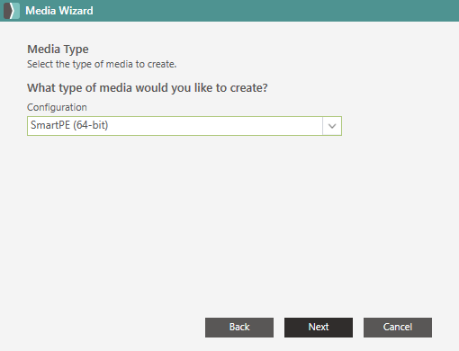Click the "Select the type of media" subtitle

click(102, 64)
